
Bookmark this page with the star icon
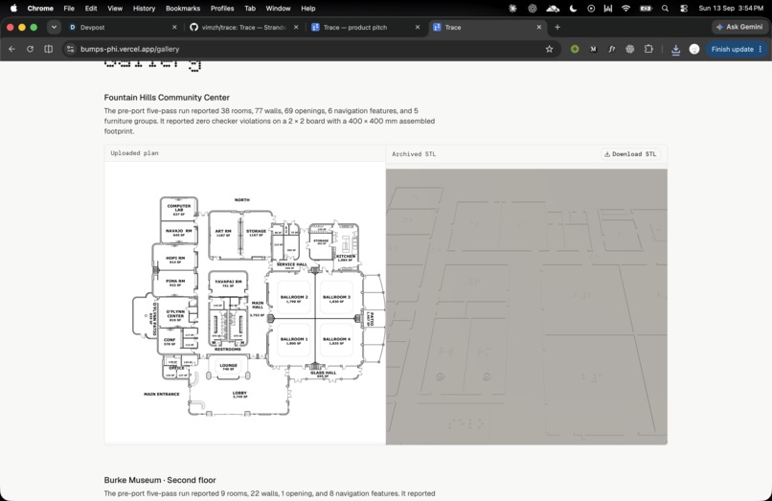pos(550,49)
